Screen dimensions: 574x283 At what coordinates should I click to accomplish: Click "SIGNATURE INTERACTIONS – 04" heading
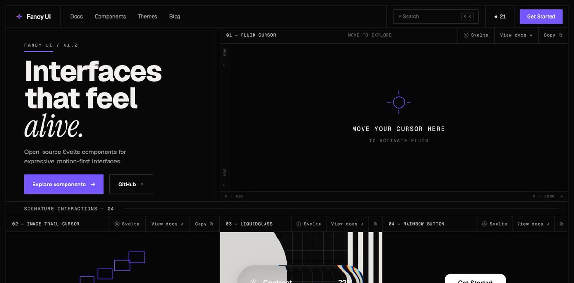coord(69,209)
